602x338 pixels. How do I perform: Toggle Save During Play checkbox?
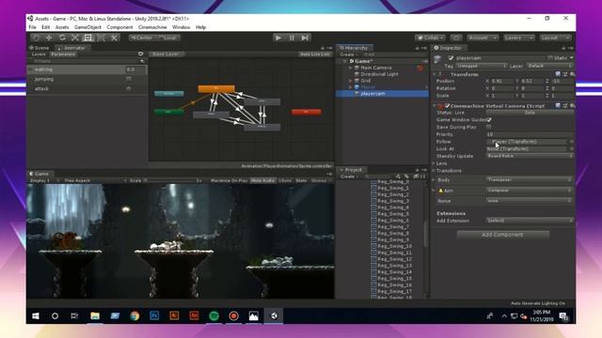(x=489, y=127)
